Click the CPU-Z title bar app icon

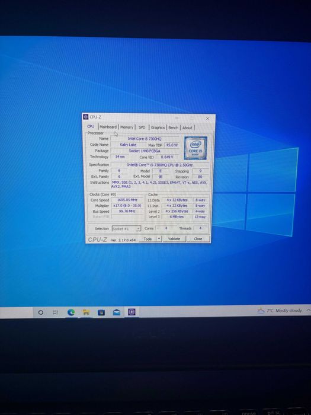click(86, 117)
